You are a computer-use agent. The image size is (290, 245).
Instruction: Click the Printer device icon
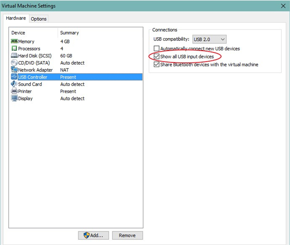tap(14, 91)
